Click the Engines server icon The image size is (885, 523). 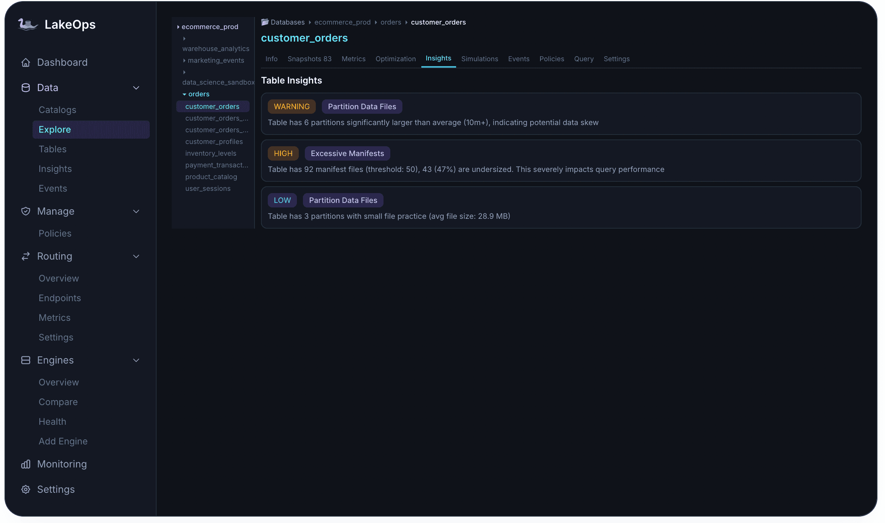pyautogui.click(x=26, y=360)
